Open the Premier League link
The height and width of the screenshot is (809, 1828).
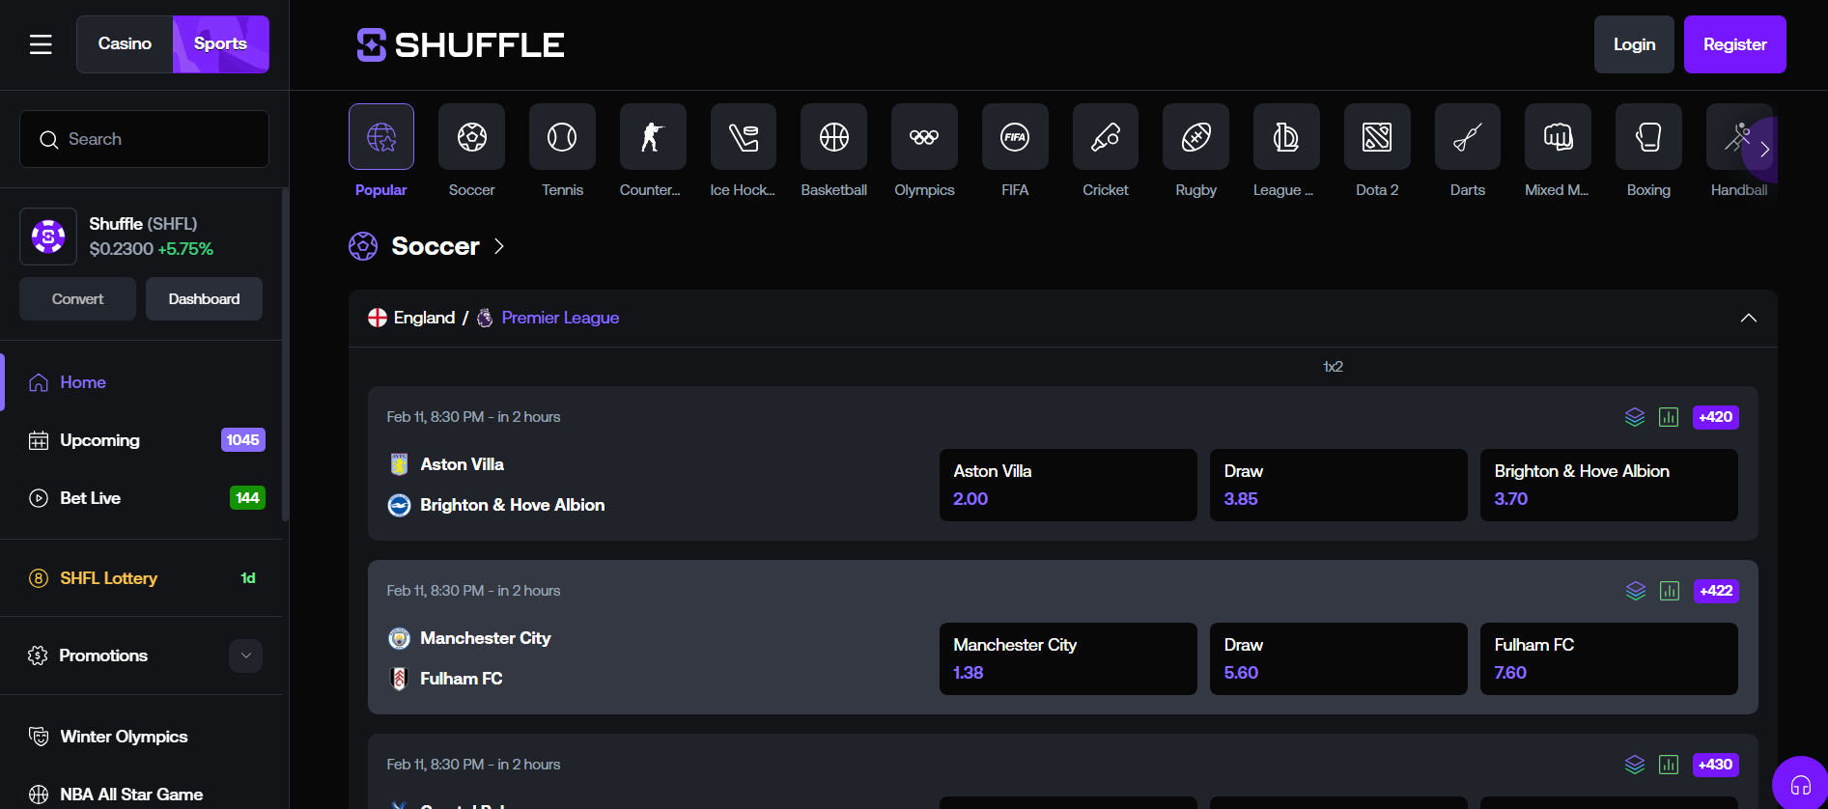(560, 318)
